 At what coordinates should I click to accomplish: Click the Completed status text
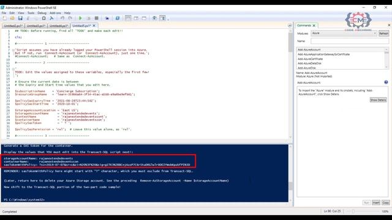pyautogui.click(x=10, y=211)
